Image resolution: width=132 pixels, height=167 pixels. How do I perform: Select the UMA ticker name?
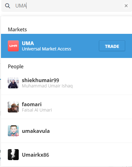click(28, 43)
